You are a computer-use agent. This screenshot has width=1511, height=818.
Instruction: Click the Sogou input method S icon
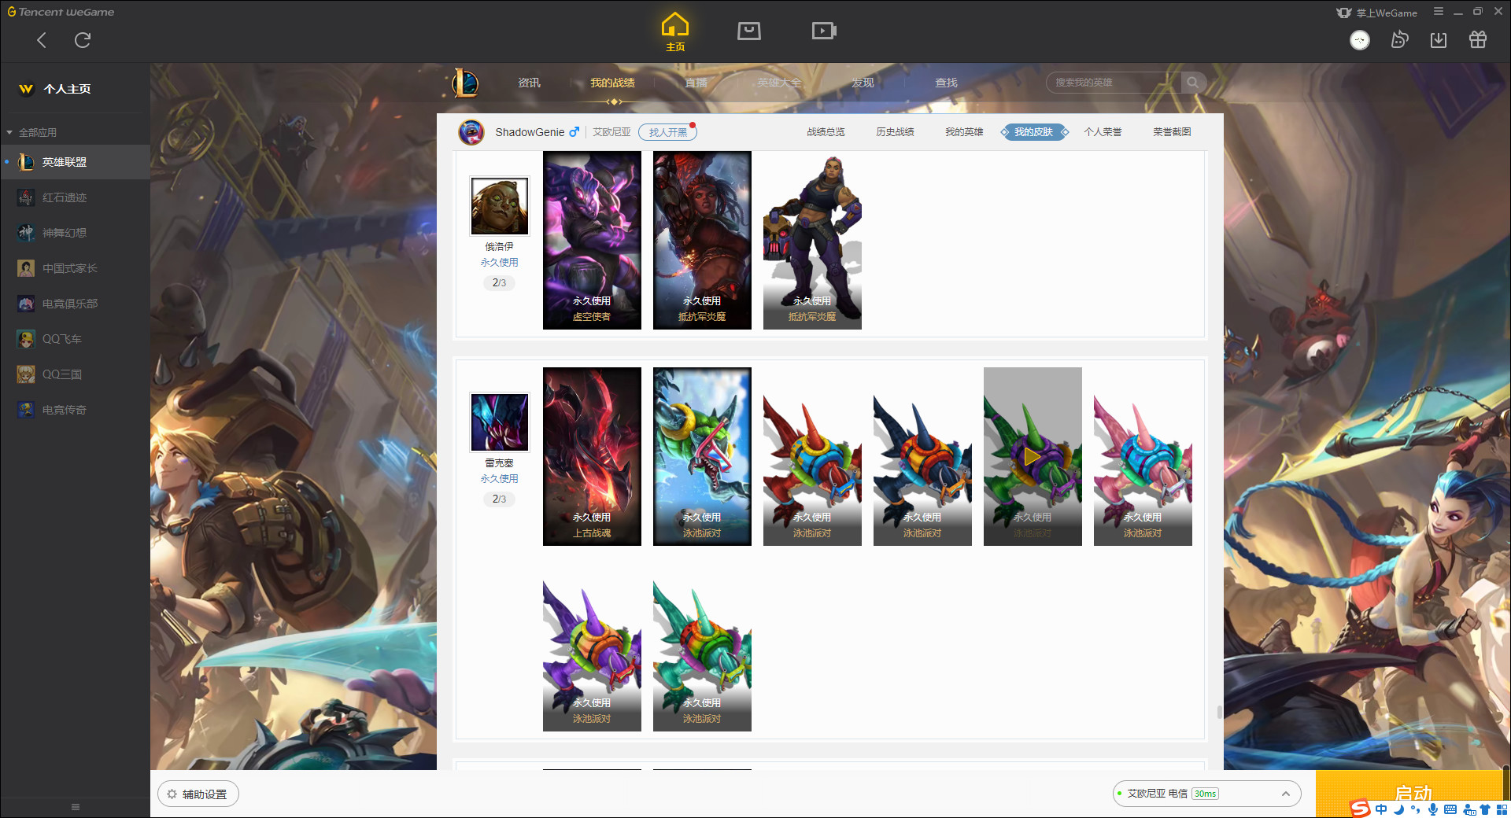(x=1360, y=809)
